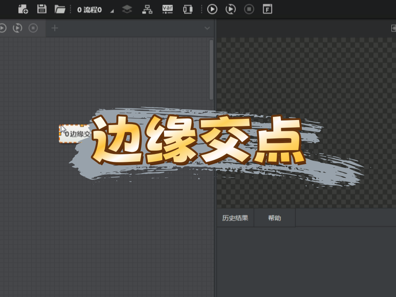
Task: Stop execution using top toolbar stop button
Action: [249, 9]
